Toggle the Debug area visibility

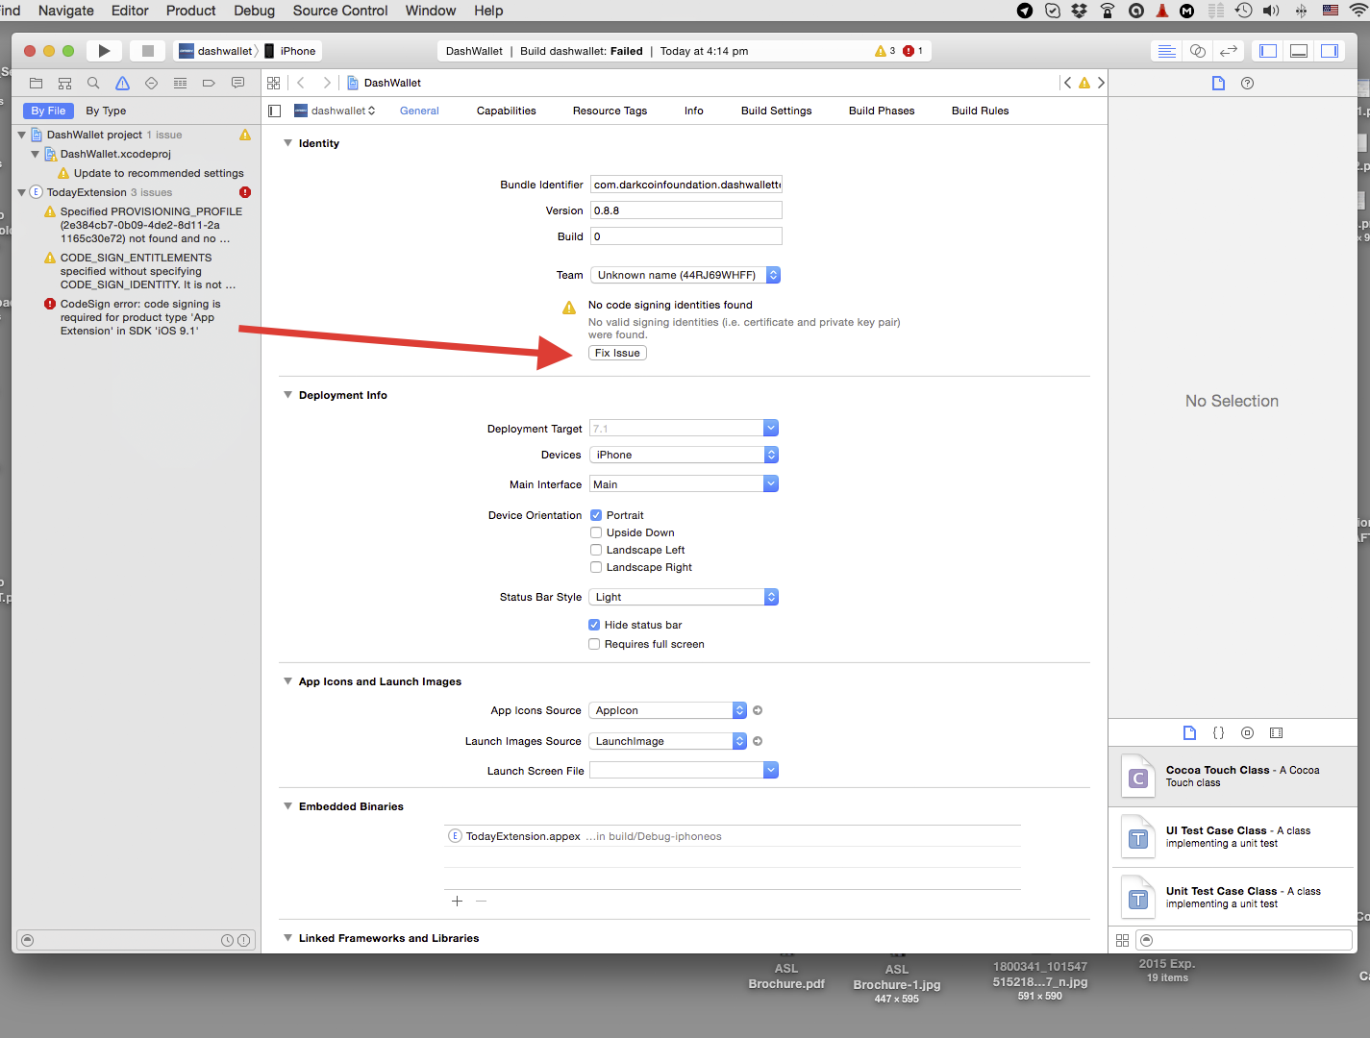(1299, 51)
